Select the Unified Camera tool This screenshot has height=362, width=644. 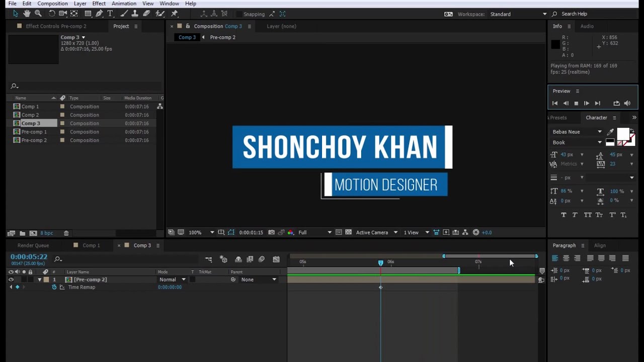(63, 14)
